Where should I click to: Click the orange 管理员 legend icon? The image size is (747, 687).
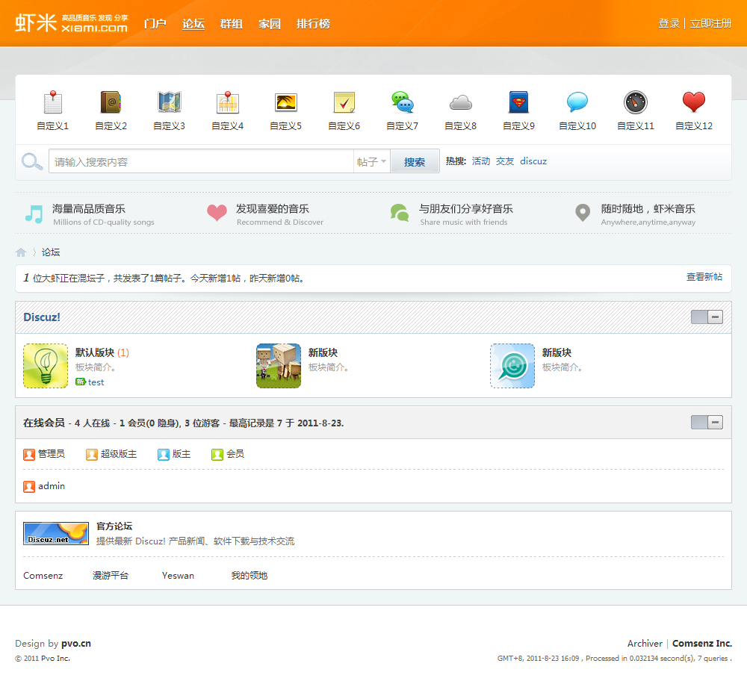(29, 455)
